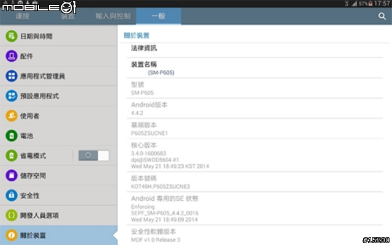Edit 裝置名稱 (SM-P605)
Screen dimensions: 392x245
(x=255, y=68)
